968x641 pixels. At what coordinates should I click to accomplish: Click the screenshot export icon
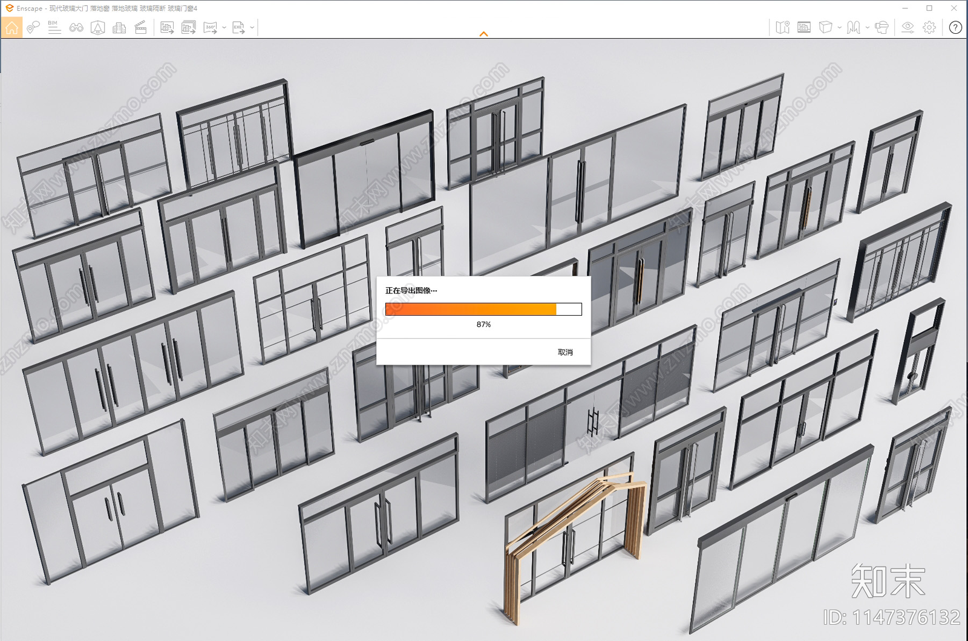[167, 27]
